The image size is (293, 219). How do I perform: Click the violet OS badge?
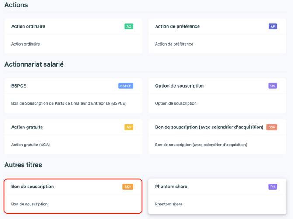(x=272, y=86)
